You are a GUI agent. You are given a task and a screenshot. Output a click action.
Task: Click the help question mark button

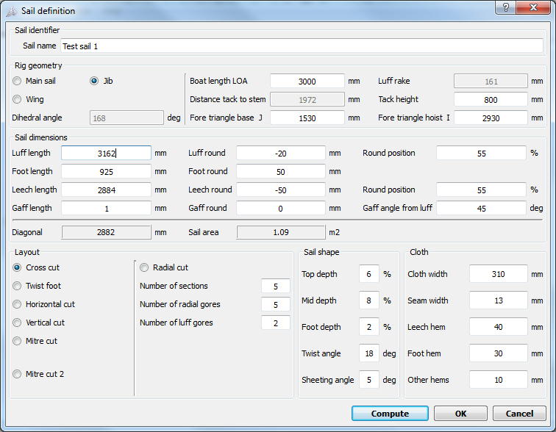coord(505,7)
